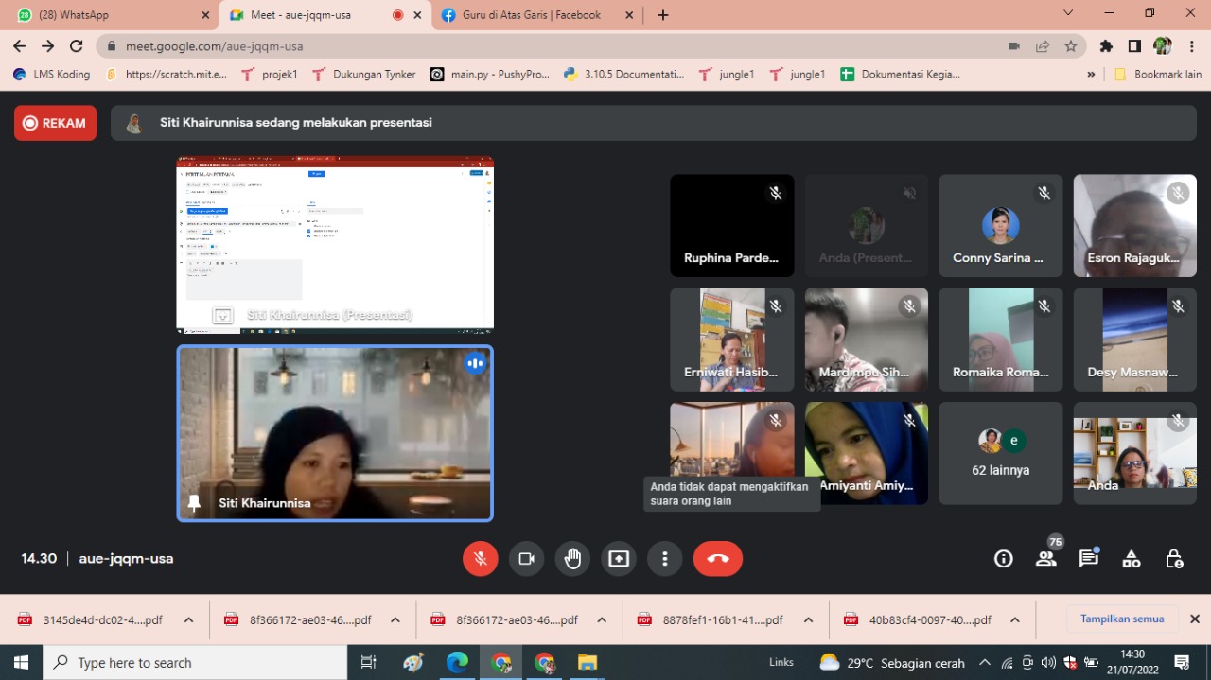1211x680 pixels.
Task: Open 3.10.5 Documentation bookmark
Action: point(623,74)
